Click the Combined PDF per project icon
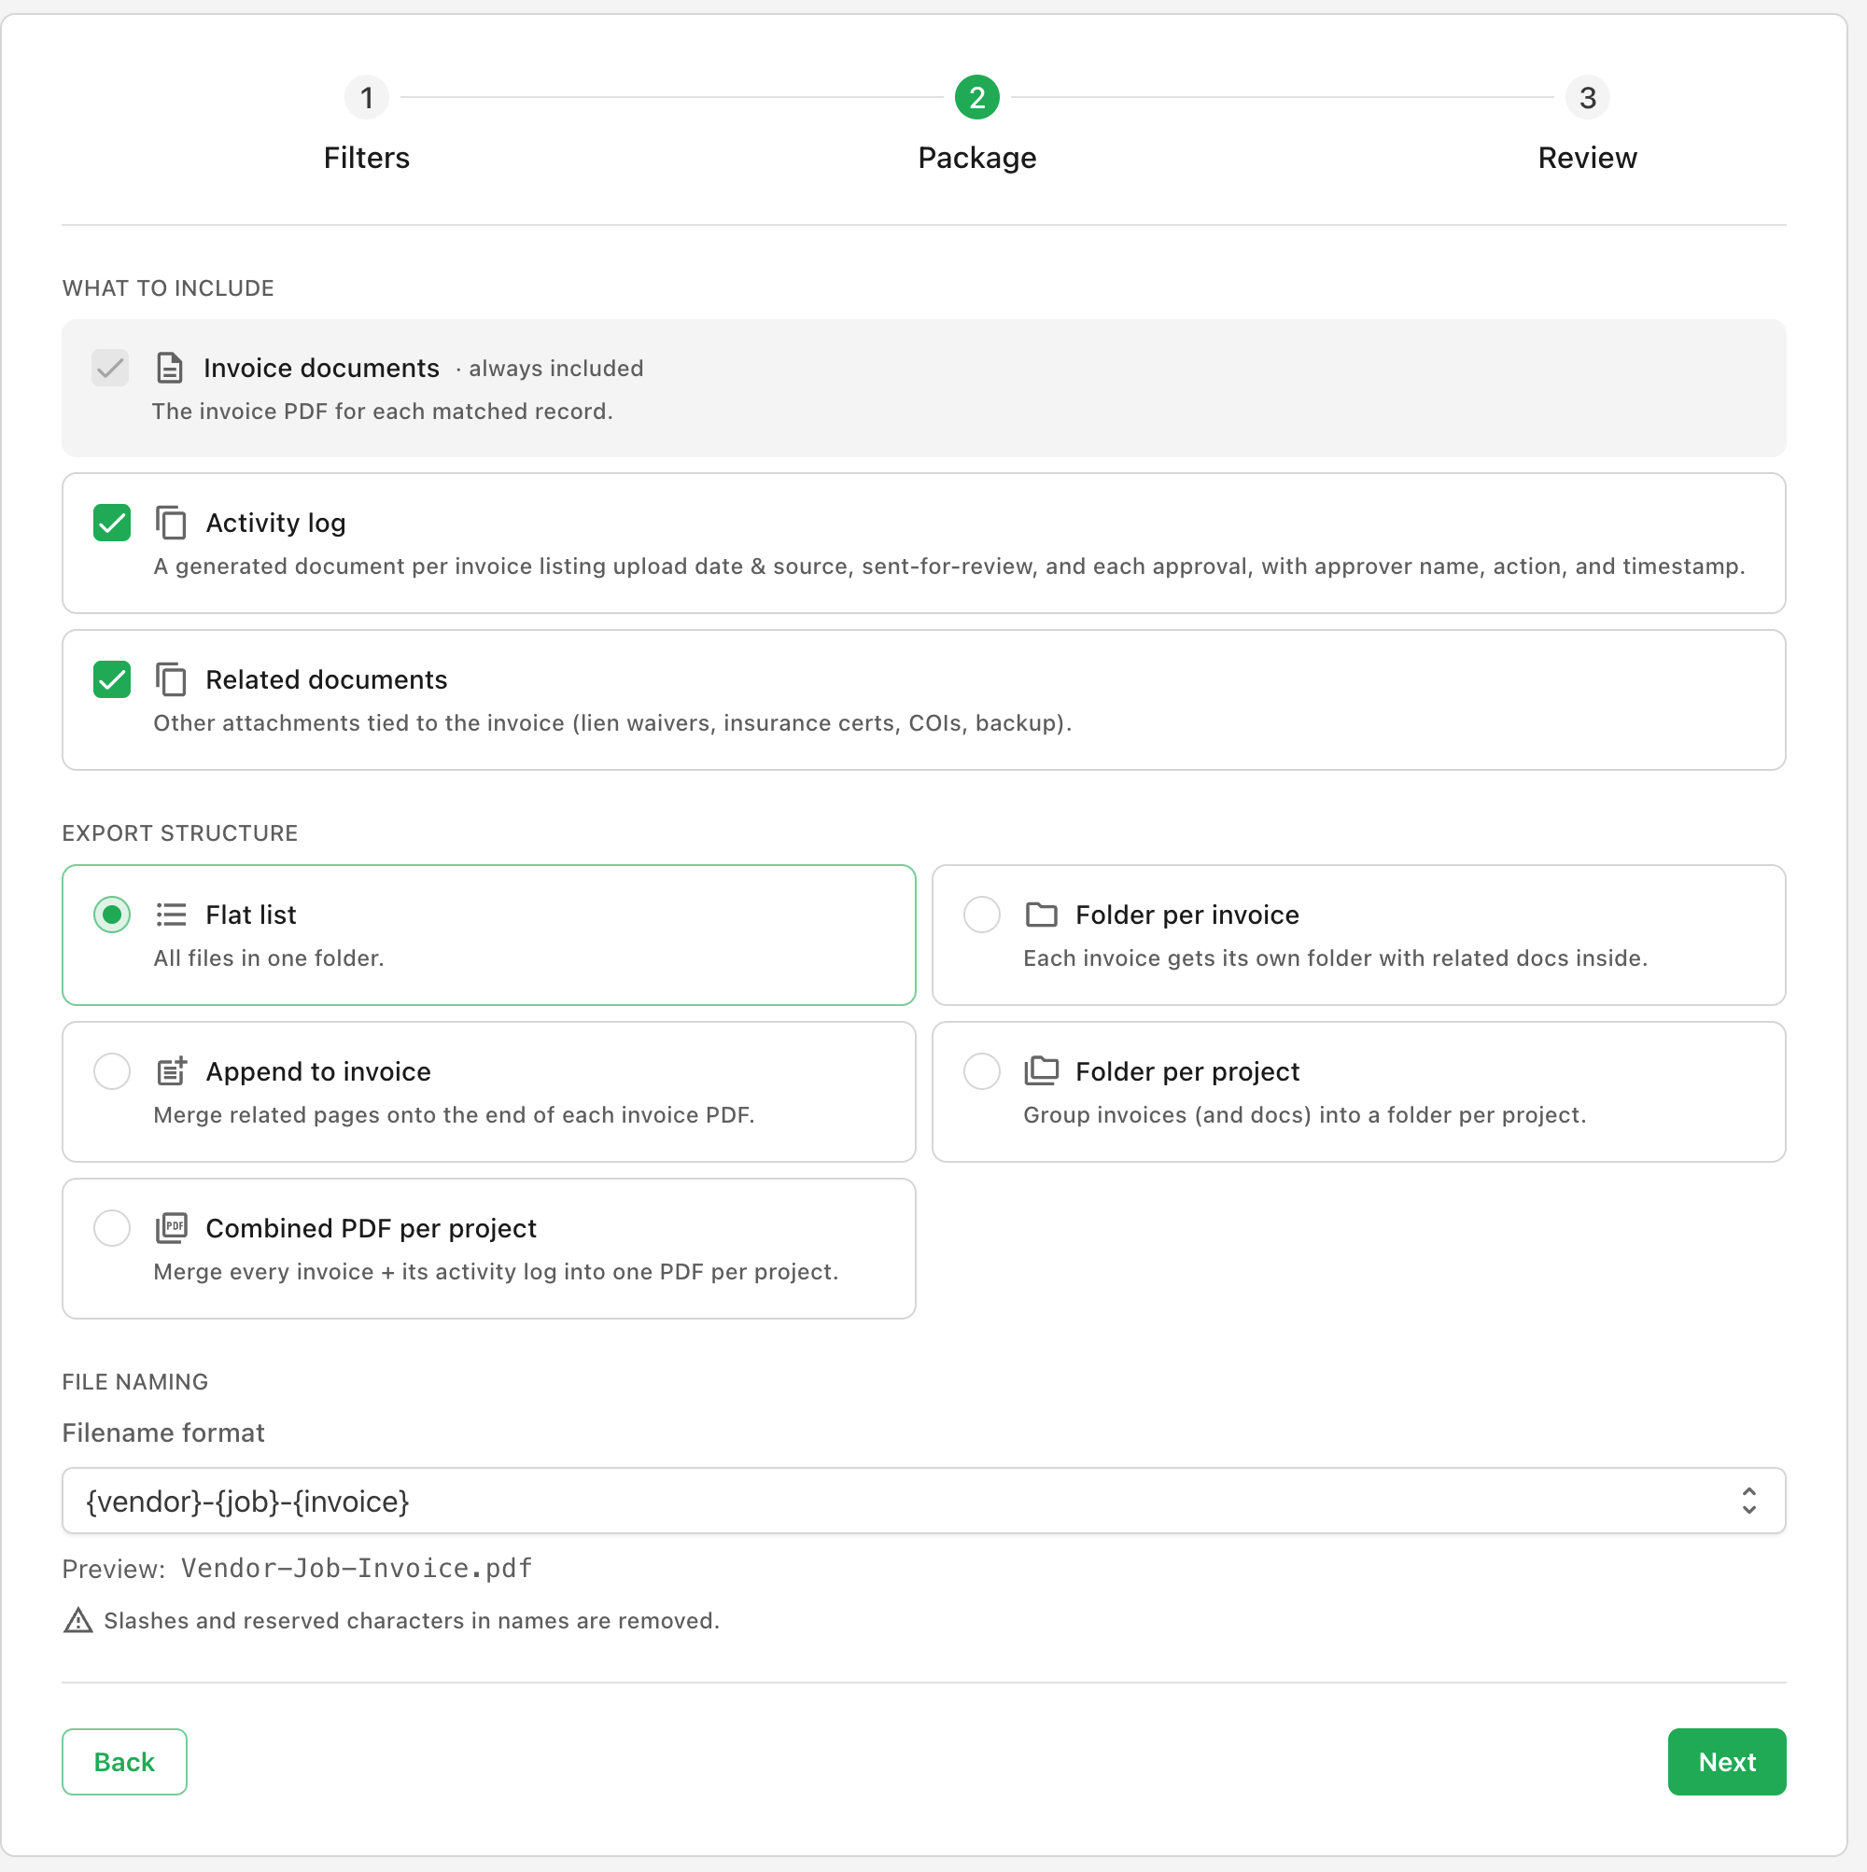The width and height of the screenshot is (1867, 1872). pyautogui.click(x=171, y=1228)
